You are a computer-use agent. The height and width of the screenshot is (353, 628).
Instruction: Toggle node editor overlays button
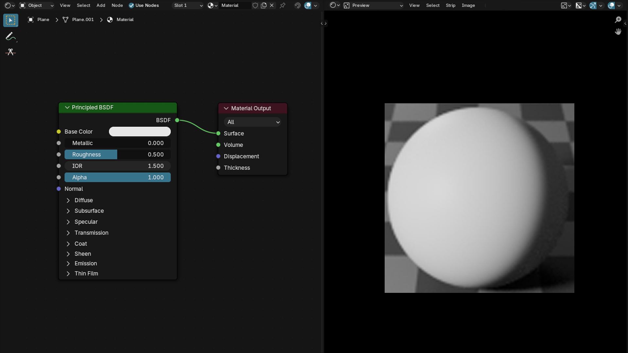coord(308,5)
